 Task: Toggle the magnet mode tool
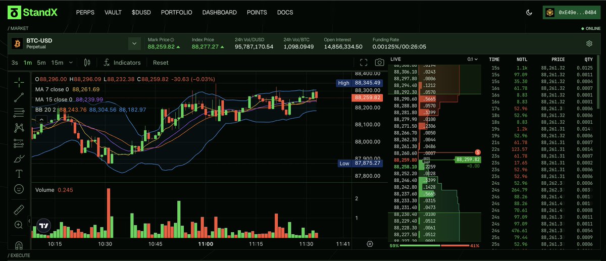pos(19,245)
